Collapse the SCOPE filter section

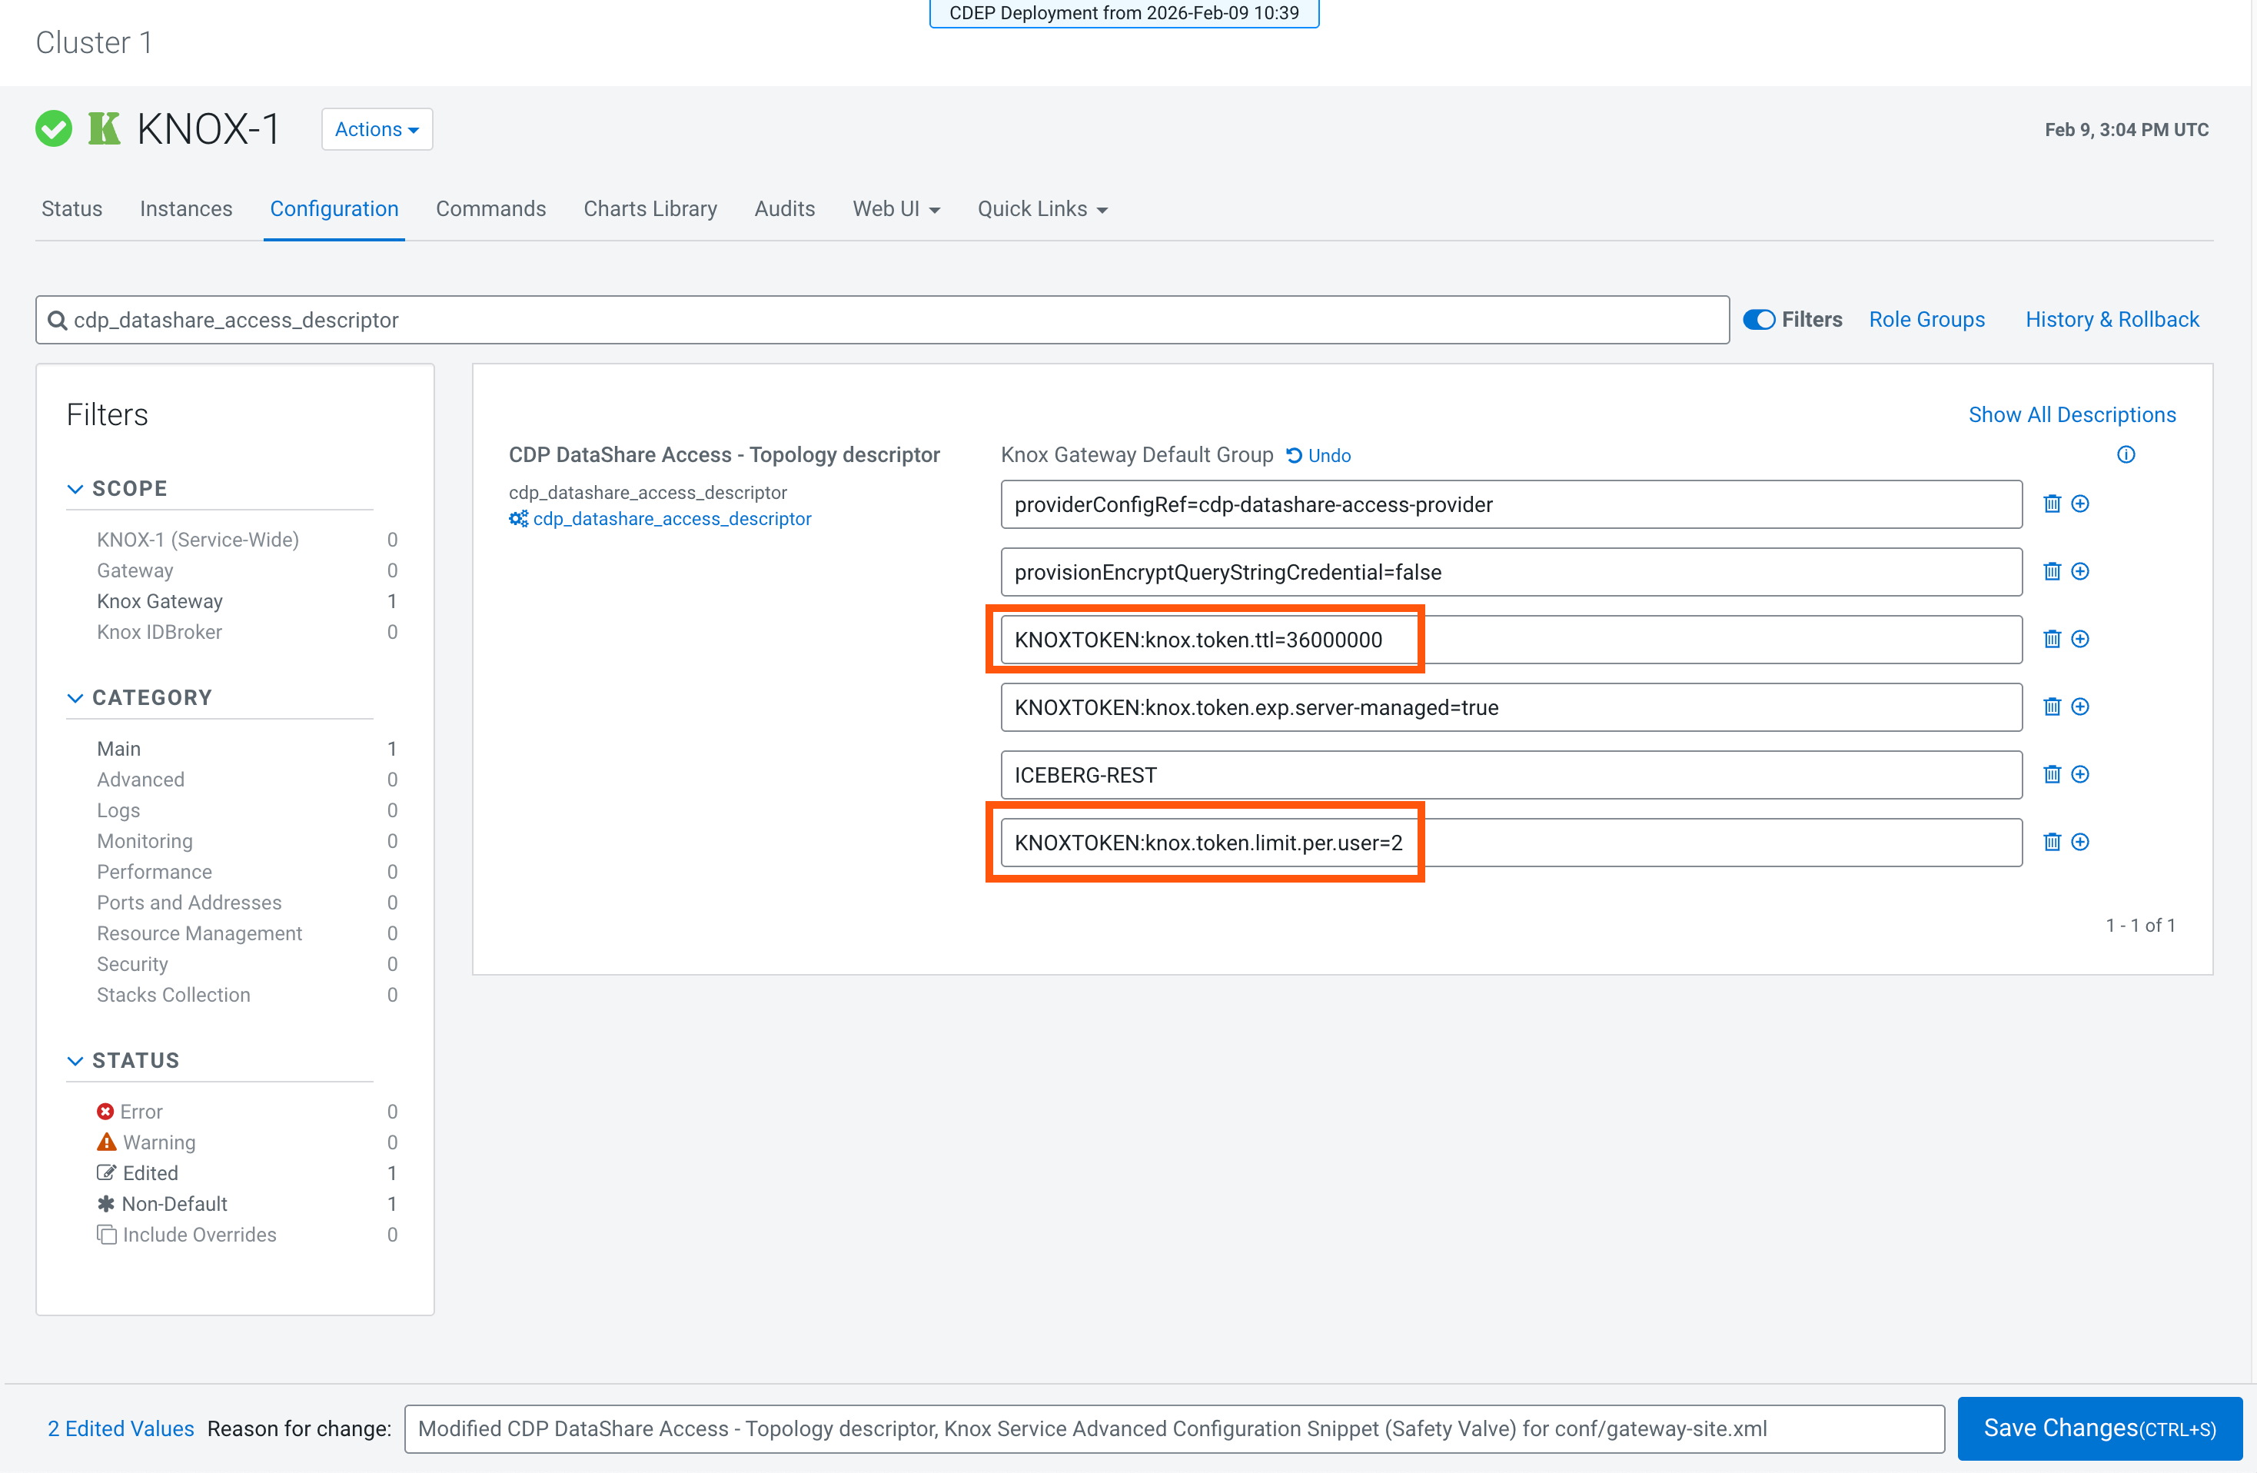click(x=76, y=488)
